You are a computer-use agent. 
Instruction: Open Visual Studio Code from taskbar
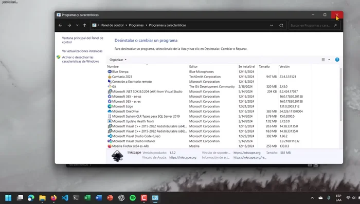(x=65, y=198)
